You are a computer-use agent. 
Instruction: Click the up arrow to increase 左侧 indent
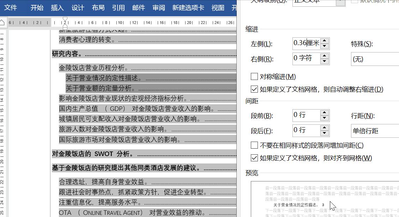325,41
